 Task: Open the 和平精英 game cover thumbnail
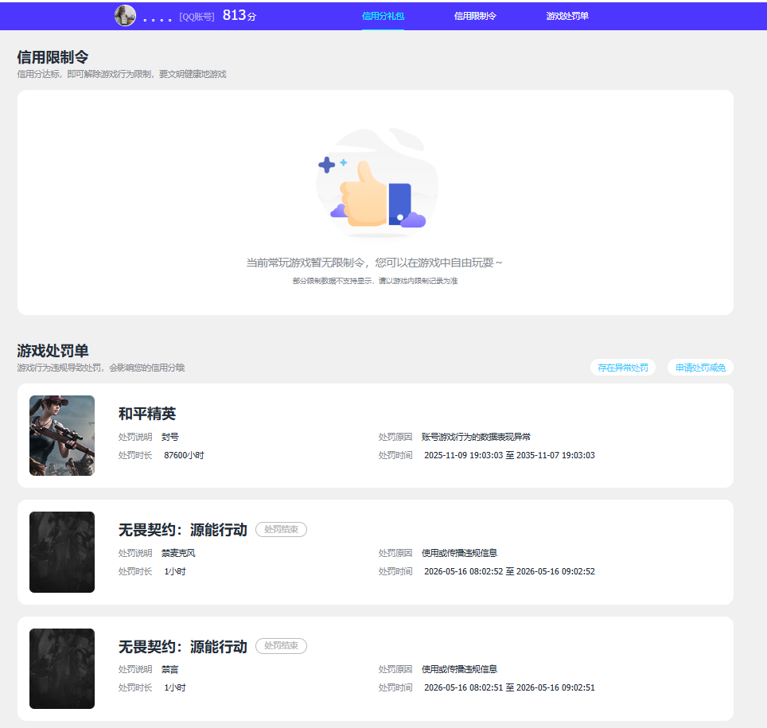(x=62, y=435)
